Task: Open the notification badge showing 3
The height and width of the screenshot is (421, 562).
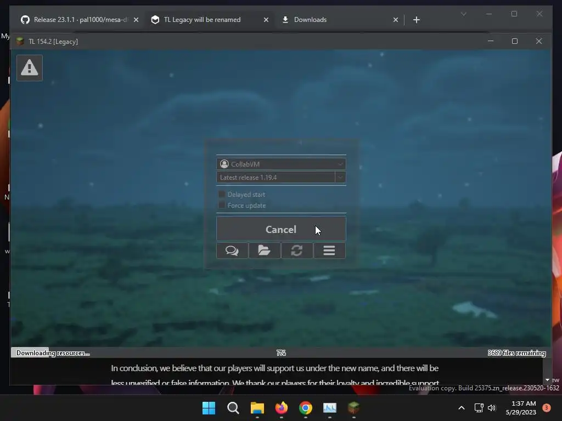Action: [x=547, y=408]
